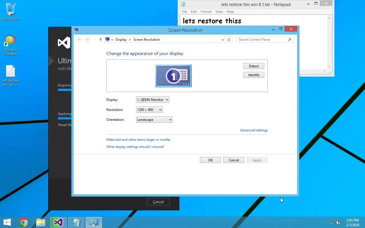This screenshot has width=365, height=228.
Task: Confirm with the OK button
Action: point(210,160)
